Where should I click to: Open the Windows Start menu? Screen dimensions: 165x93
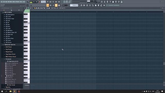[x=2, y=91]
